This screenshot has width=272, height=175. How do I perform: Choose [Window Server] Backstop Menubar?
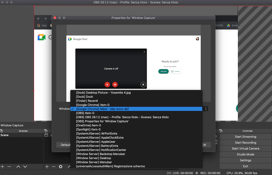[136, 154]
